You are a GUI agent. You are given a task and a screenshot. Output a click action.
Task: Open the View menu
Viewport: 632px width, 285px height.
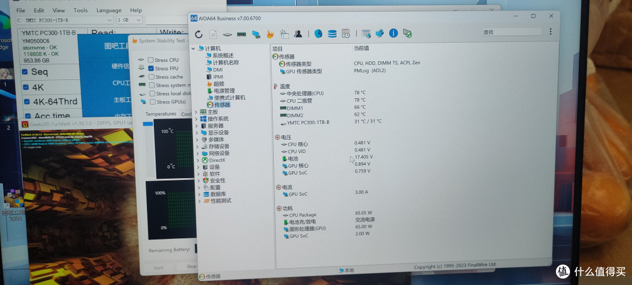[x=59, y=11]
